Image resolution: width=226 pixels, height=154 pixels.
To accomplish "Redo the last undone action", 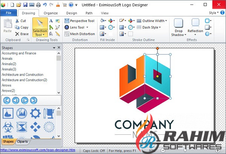I will coord(51,5).
